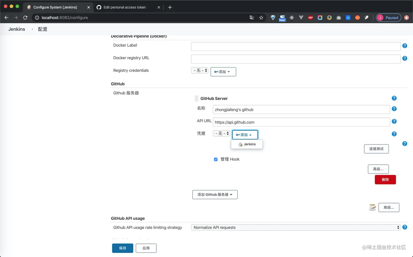Click 高级 button beside the notepad icon
The width and height of the screenshot is (413, 257).
(389, 207)
